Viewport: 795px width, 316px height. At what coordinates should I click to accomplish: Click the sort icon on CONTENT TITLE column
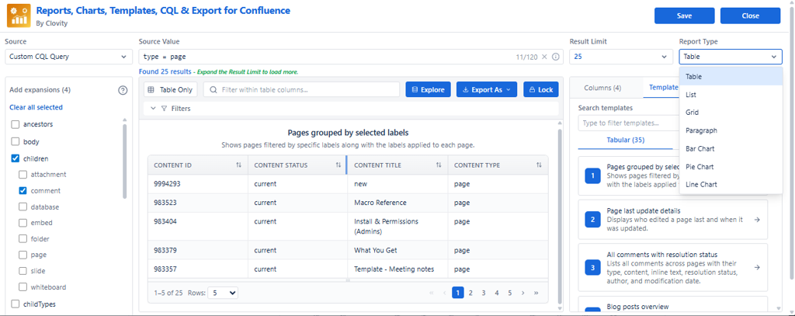(x=439, y=165)
